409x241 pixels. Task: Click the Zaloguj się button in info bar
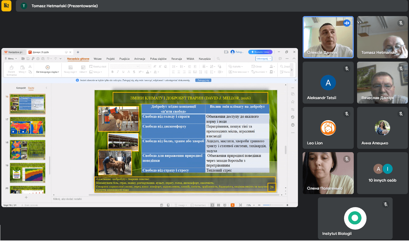coord(204,80)
